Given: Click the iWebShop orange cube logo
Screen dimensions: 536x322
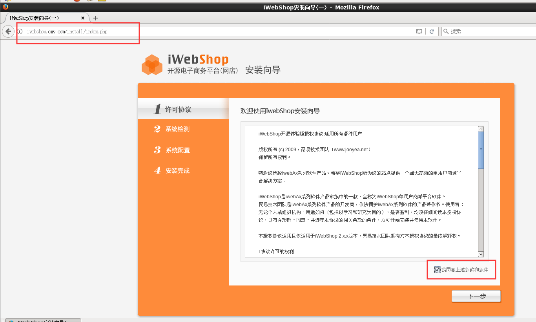Looking at the screenshot, I should pyautogui.click(x=152, y=65).
